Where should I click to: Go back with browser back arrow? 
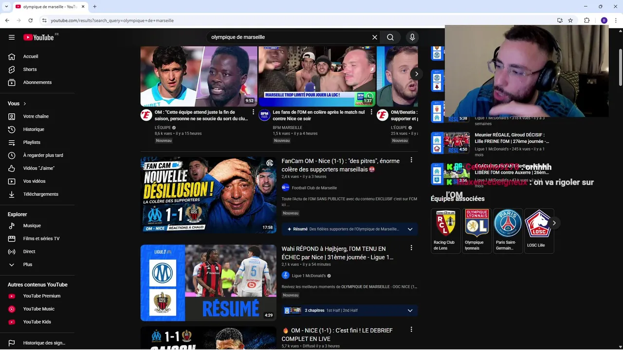point(7,20)
